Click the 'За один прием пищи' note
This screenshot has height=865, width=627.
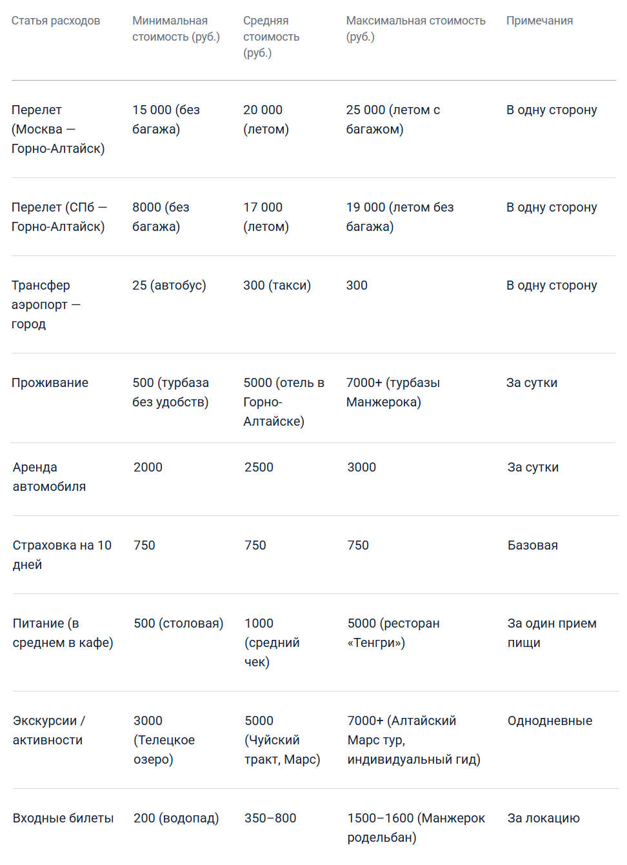552,633
